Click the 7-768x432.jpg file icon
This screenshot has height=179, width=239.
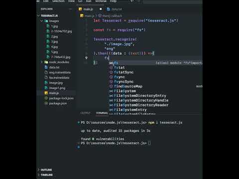(x=48, y=57)
